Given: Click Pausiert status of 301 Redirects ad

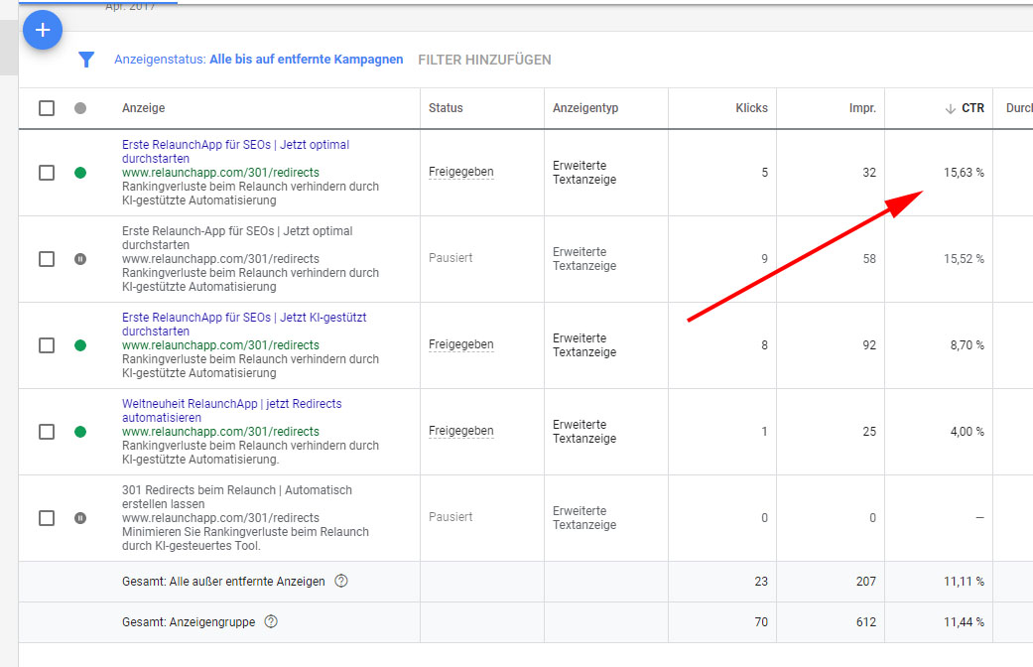Looking at the screenshot, I should click(451, 517).
